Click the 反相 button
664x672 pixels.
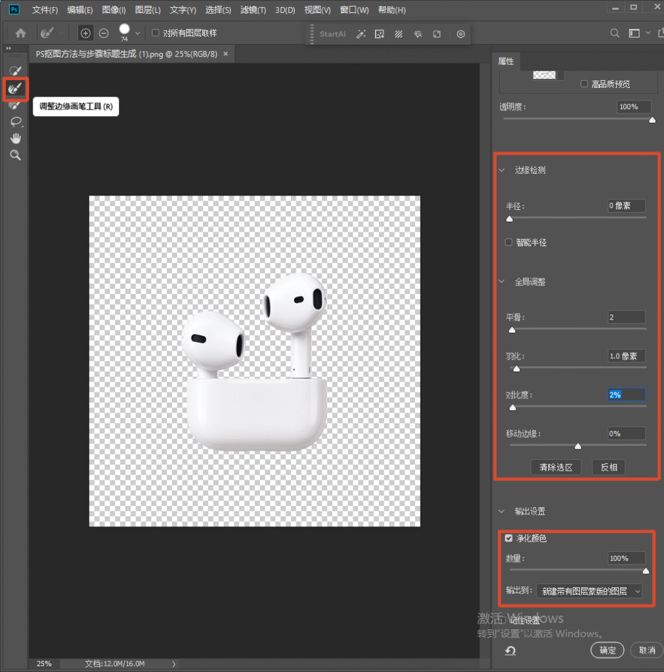[x=609, y=467]
